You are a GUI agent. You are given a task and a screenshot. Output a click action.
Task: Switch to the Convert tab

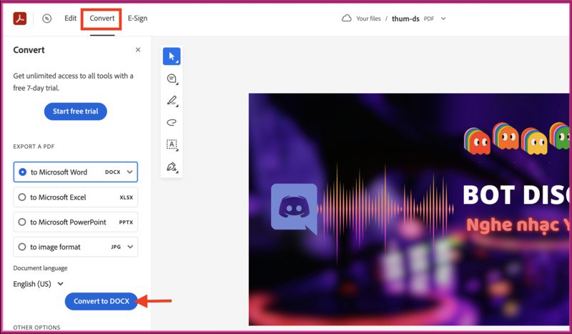(x=102, y=19)
